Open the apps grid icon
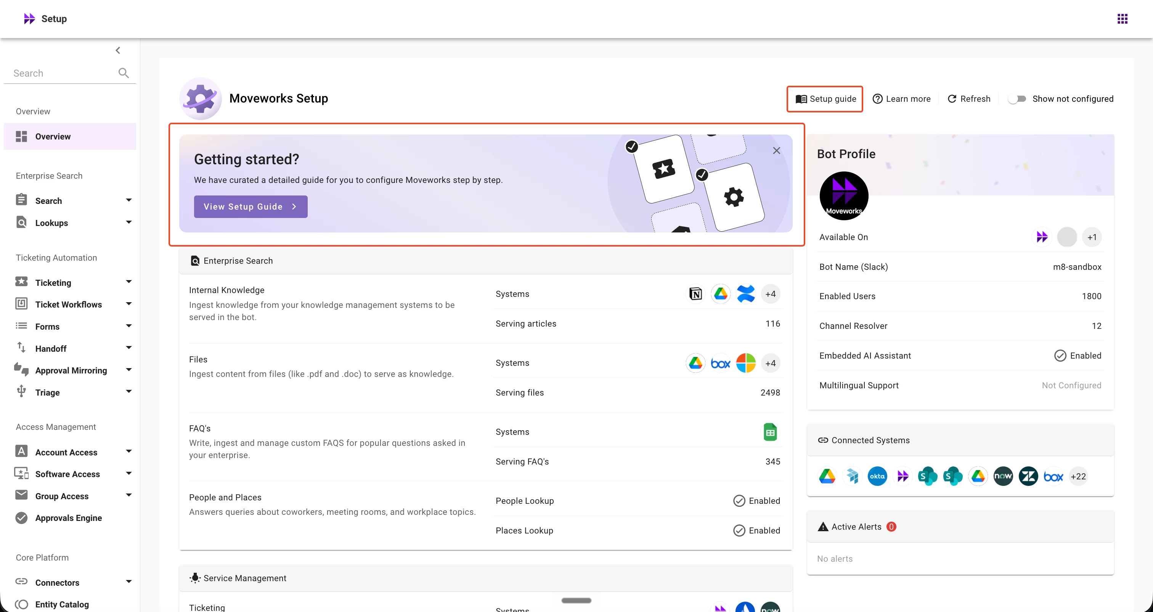 coord(1122,19)
